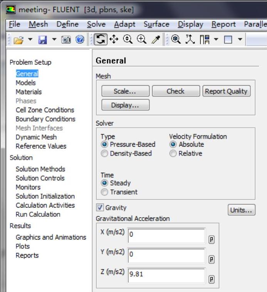Toggle the Gravity checkbox
Image resolution: width=267 pixels, height=292 pixels.
[x=100, y=208]
